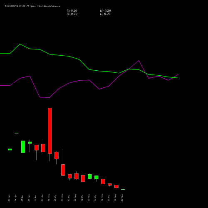
Task: Click the '12 May' date label
Action: [x=89, y=198]
